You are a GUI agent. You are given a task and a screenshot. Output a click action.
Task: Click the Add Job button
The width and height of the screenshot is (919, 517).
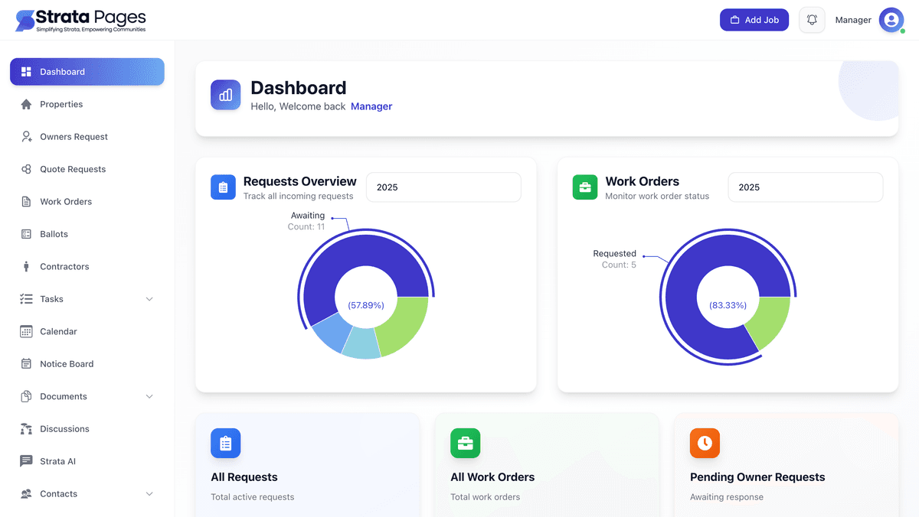[754, 19]
